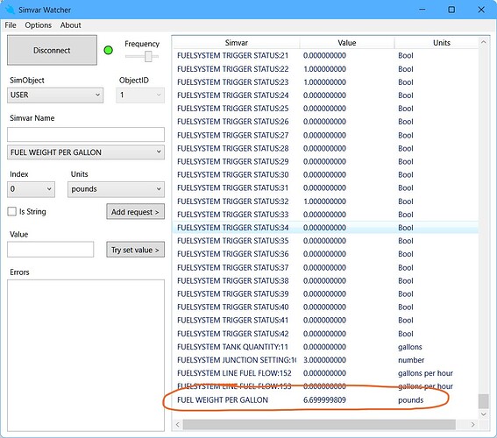
Task: Open the Options menu
Action: (38, 25)
